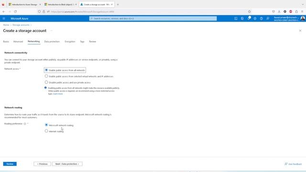This screenshot has height=172, width=306.
Task: List all tabs with the tab-bar chevron
Action: click(303, 4)
